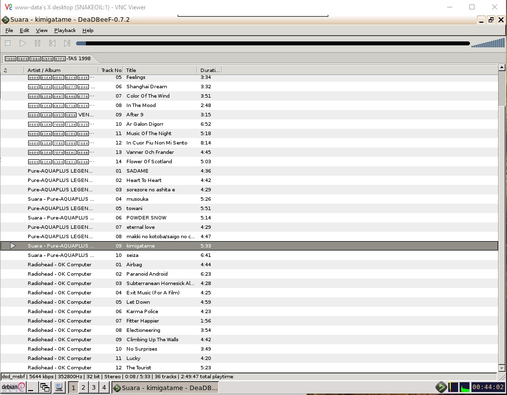Screen dimensions: 507x395
Task: Adjust the volume bar indicator
Action: tap(488, 43)
